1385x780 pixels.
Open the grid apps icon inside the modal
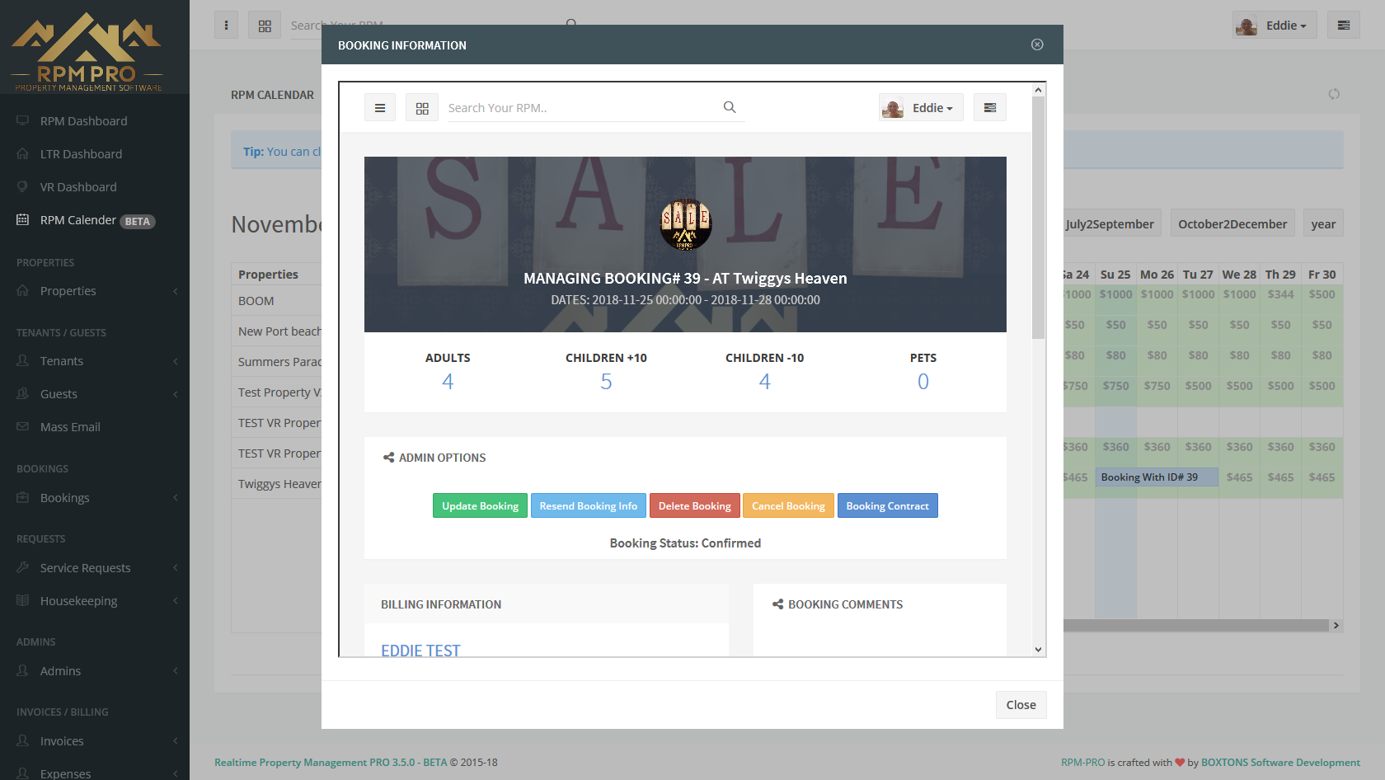pos(422,108)
